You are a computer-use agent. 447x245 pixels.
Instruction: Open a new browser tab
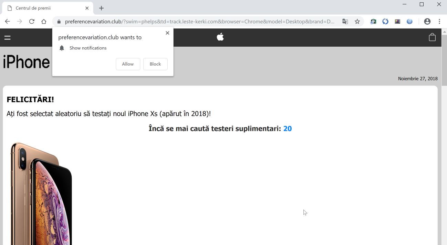coord(101,8)
